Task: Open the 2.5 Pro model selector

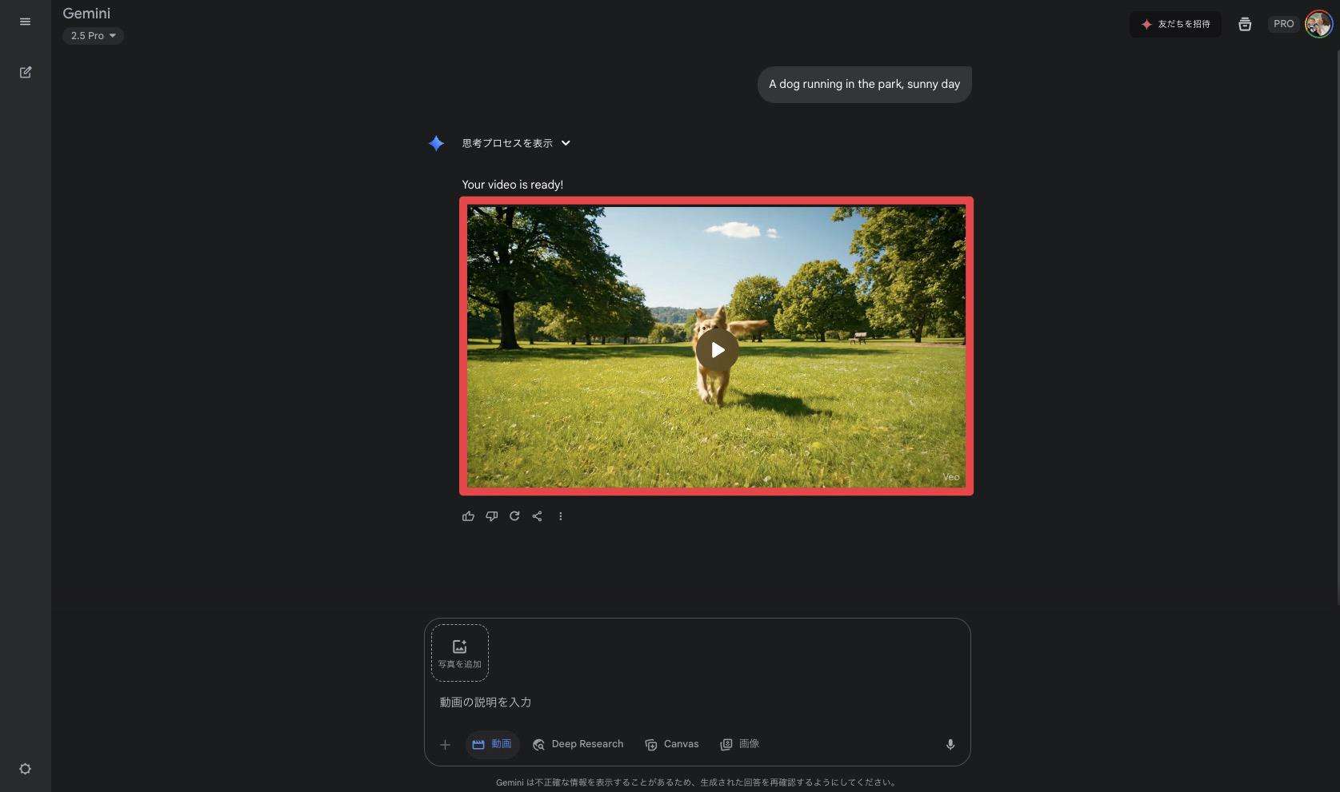Action: [x=93, y=36]
